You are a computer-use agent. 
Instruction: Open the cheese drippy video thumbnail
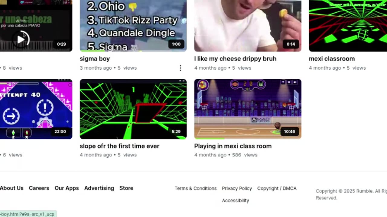(248, 26)
